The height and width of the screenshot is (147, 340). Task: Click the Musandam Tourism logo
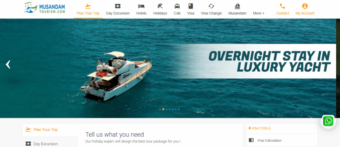(x=44, y=8)
